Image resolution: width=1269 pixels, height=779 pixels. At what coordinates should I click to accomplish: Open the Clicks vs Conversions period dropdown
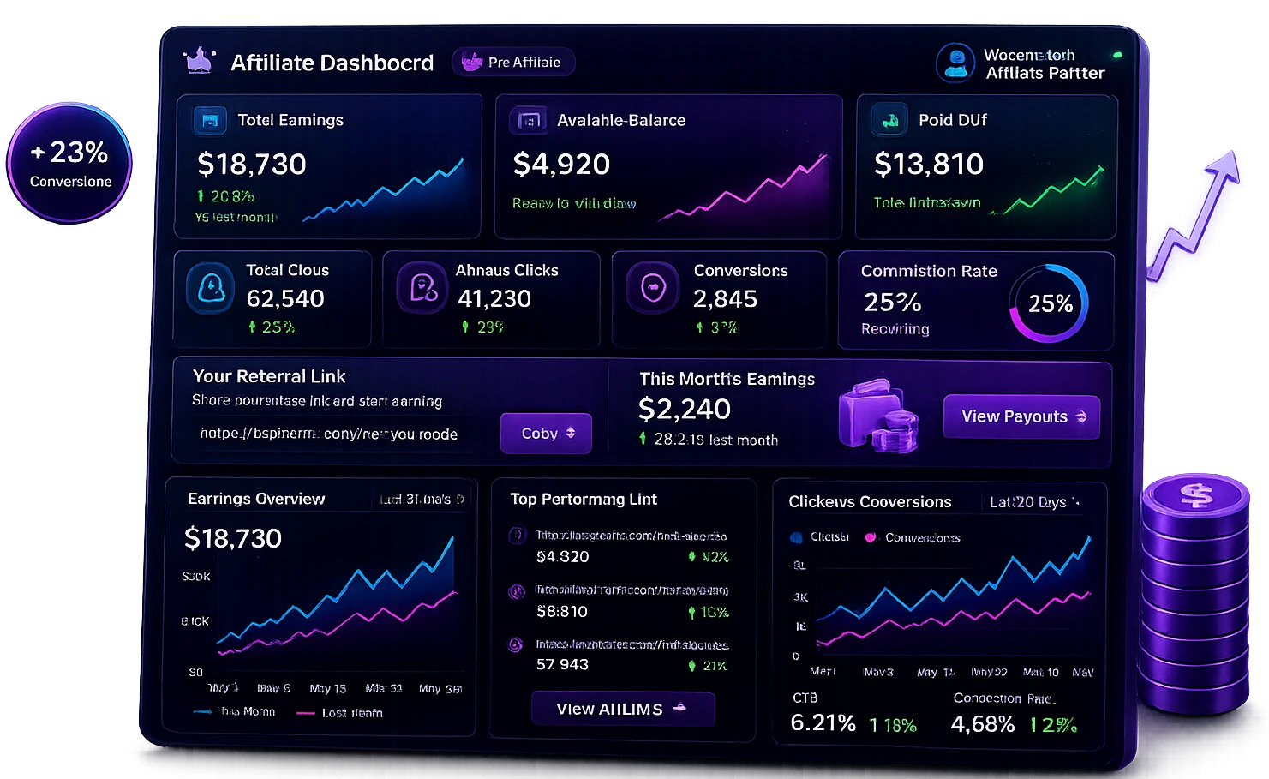(x=1033, y=502)
